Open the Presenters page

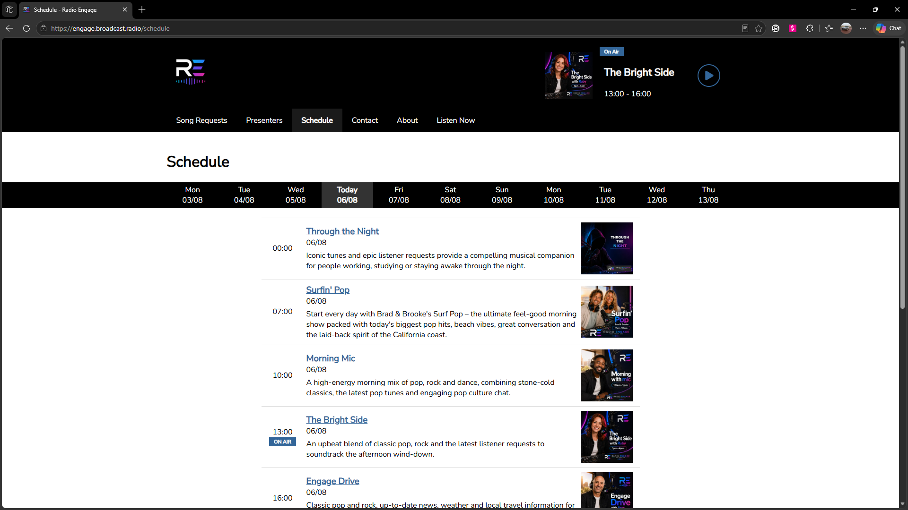coord(264,120)
